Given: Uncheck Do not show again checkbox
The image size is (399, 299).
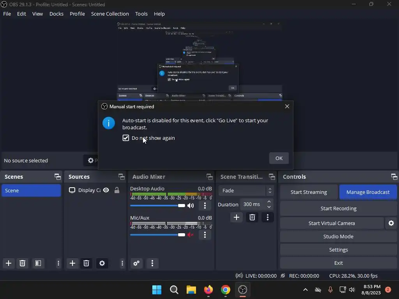Looking at the screenshot, I should (126, 138).
